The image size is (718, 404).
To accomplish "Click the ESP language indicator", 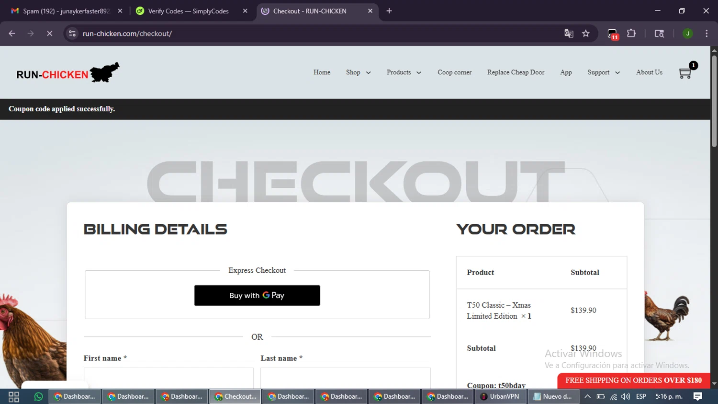I will [x=641, y=397].
